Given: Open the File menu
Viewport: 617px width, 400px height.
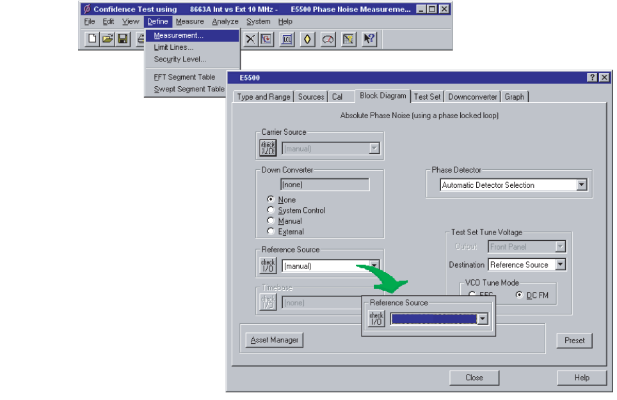Looking at the screenshot, I should tap(90, 21).
